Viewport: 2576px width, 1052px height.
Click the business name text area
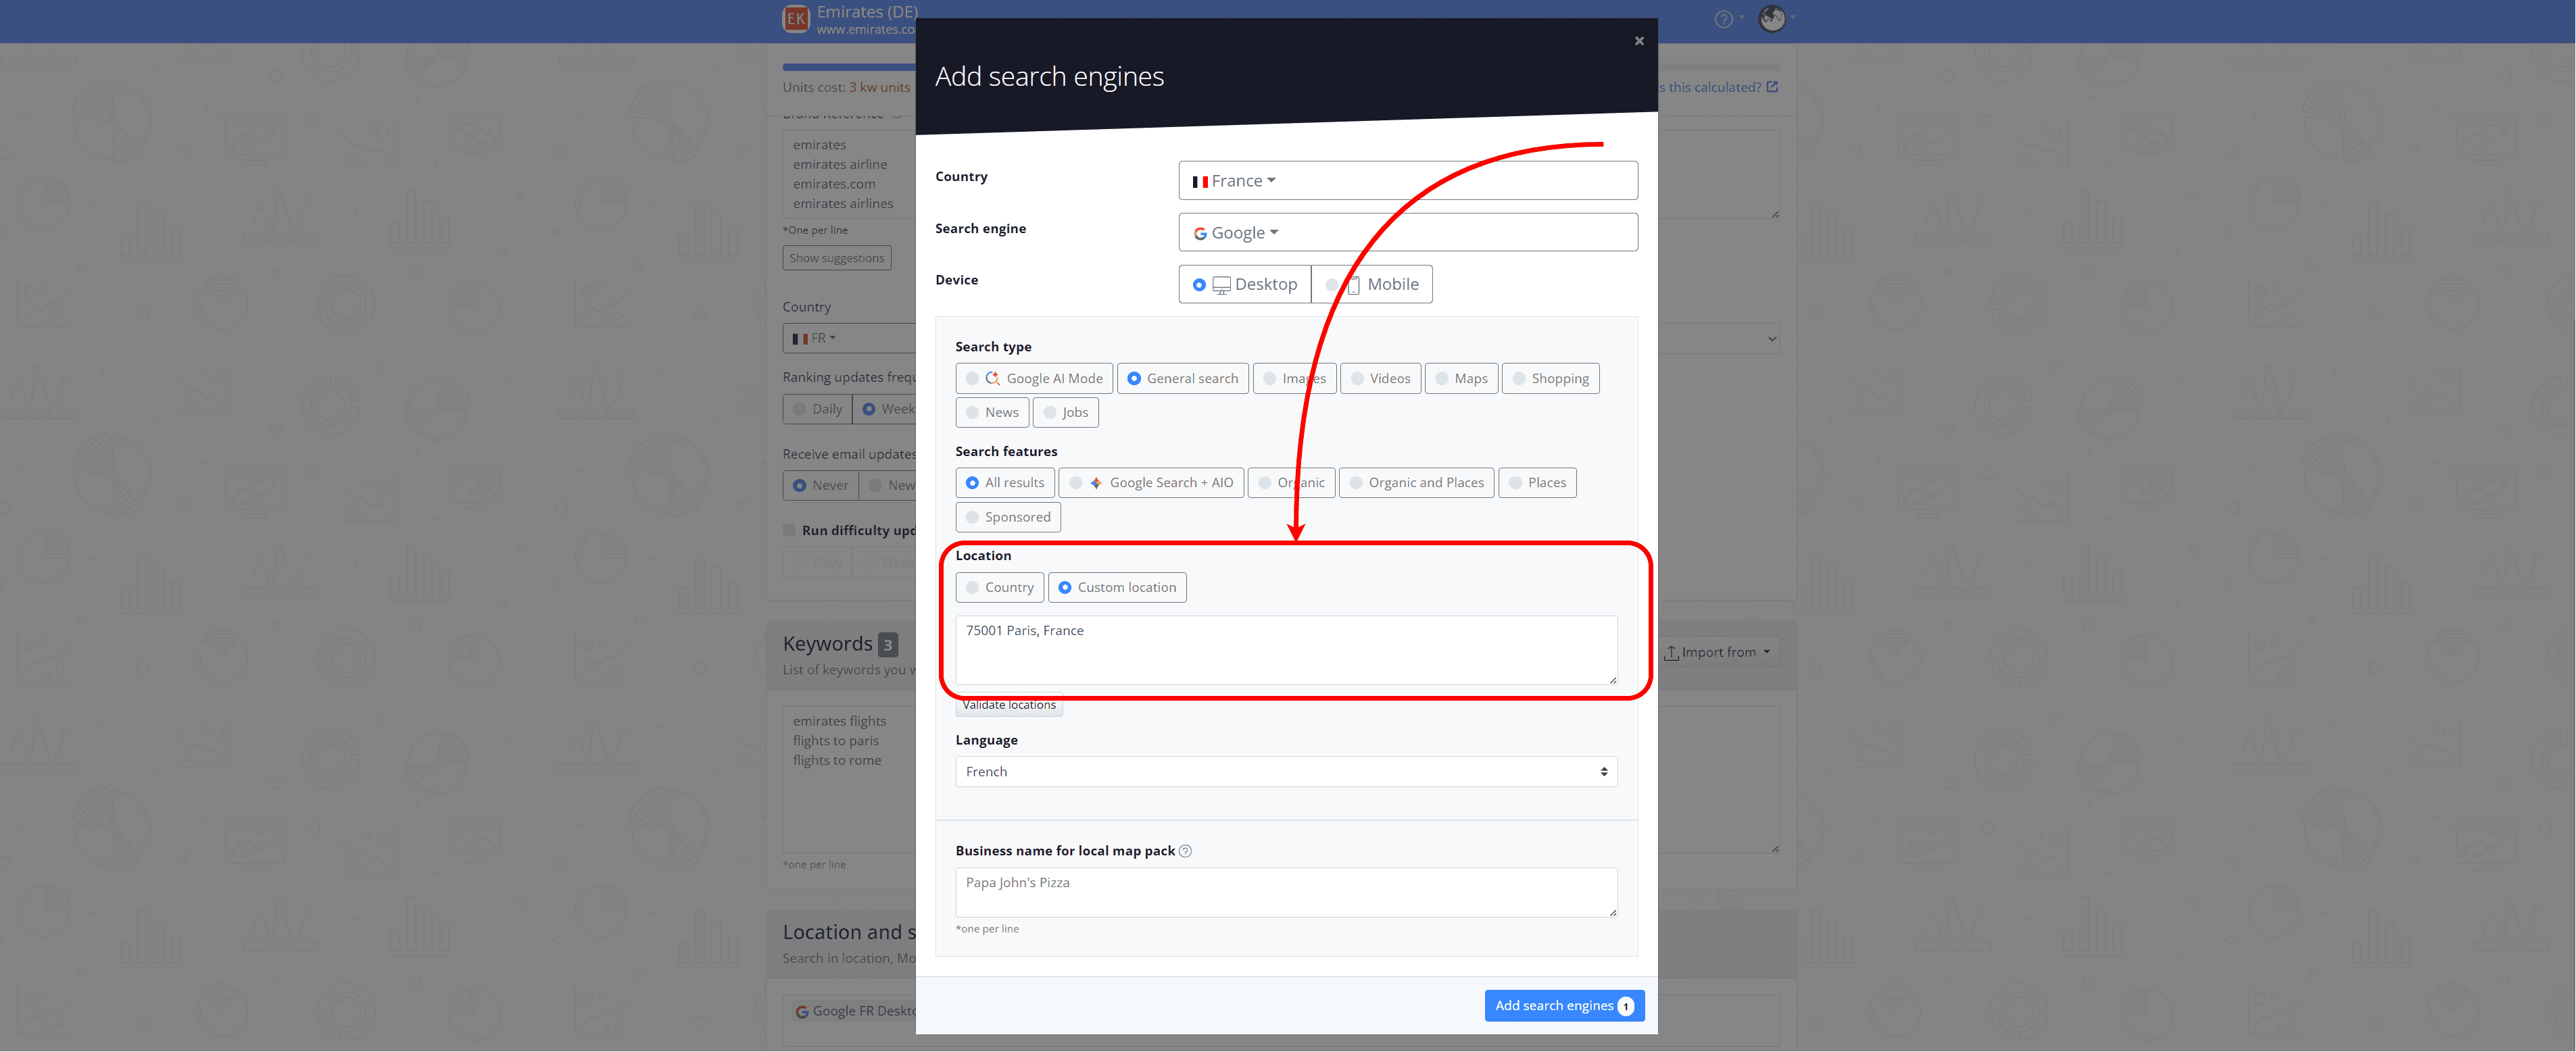coord(1286,893)
